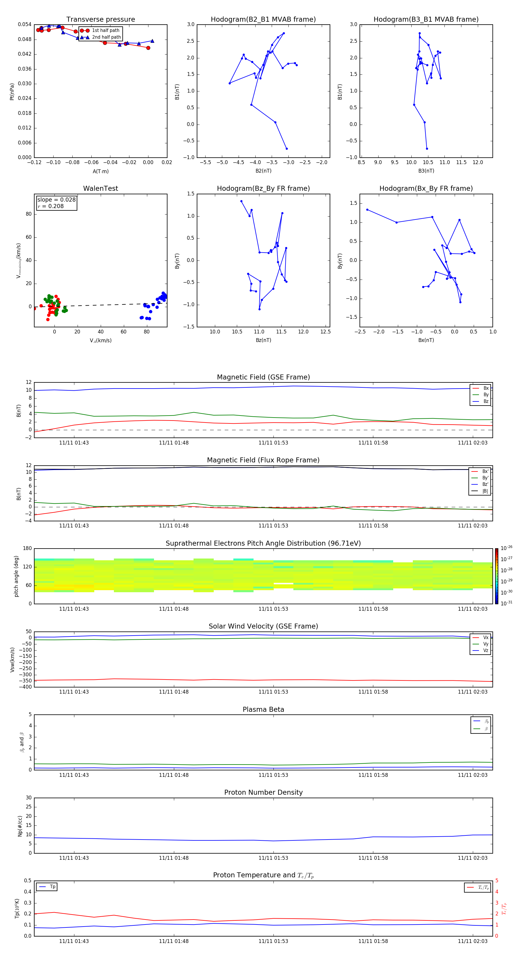
Task: Click the green β legend entry in Plasma Beta
Action: [x=481, y=729]
